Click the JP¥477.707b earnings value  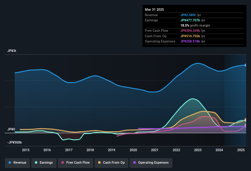coord(190,20)
